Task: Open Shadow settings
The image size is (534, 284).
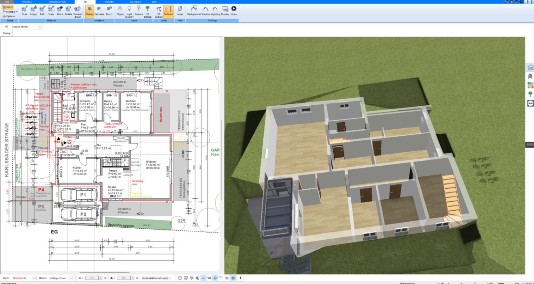Action: click(x=205, y=10)
